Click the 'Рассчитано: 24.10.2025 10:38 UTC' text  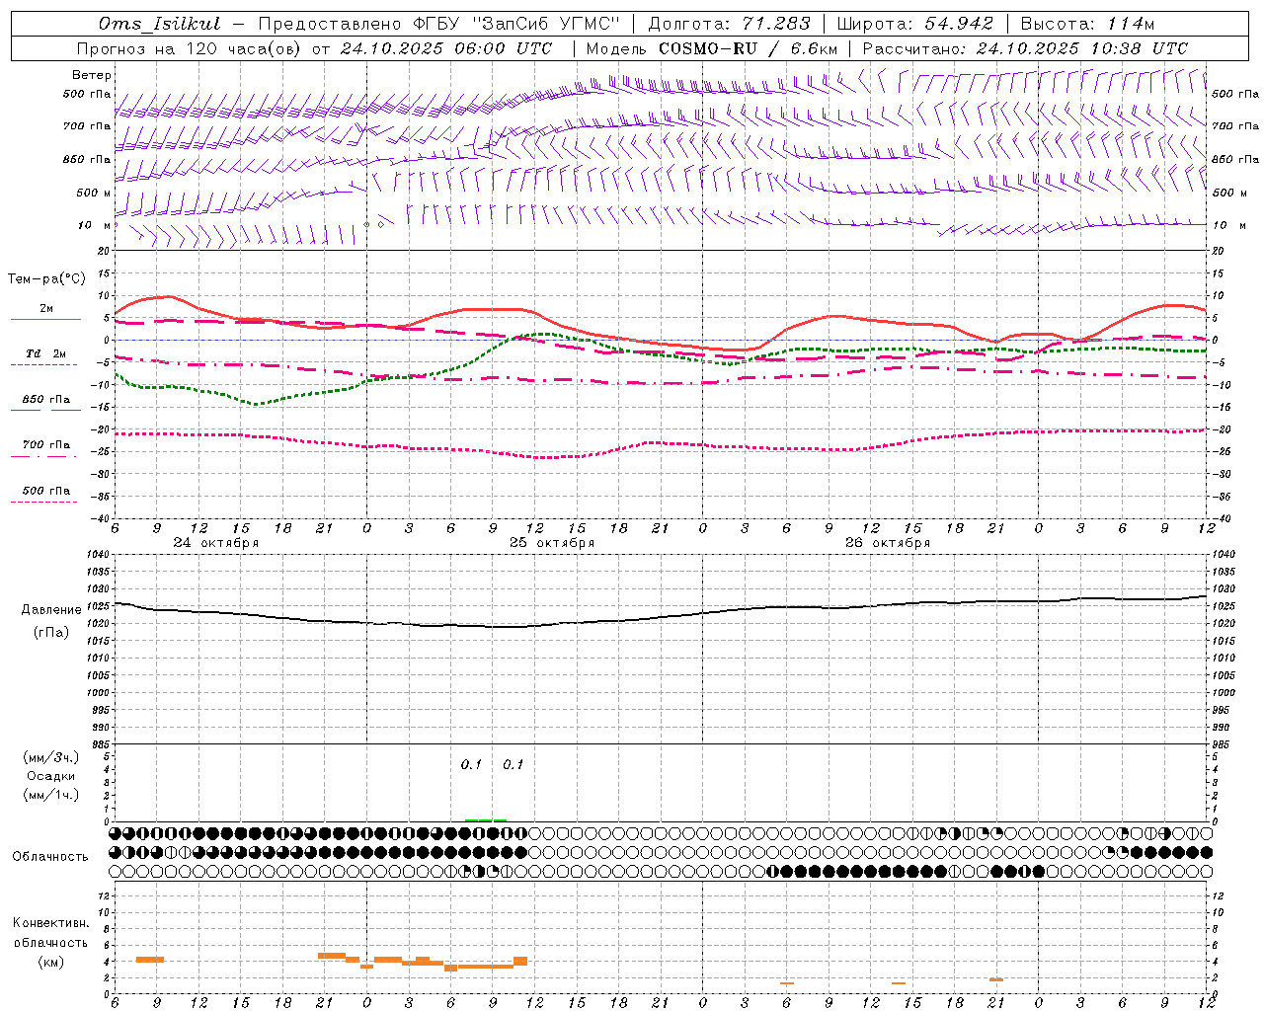[1025, 48]
